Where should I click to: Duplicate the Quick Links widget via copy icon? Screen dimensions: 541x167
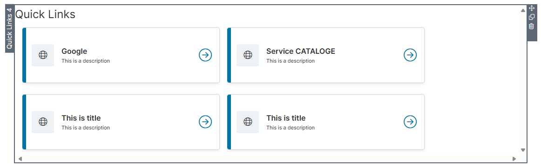click(532, 17)
